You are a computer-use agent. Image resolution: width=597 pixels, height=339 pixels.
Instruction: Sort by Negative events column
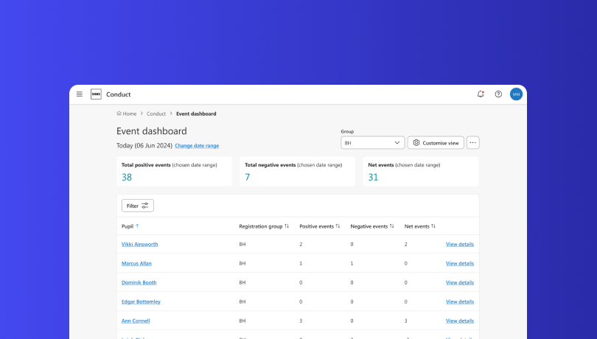click(x=391, y=226)
